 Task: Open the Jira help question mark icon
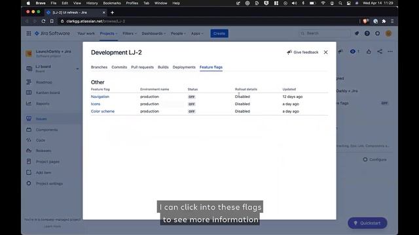click(x=367, y=33)
